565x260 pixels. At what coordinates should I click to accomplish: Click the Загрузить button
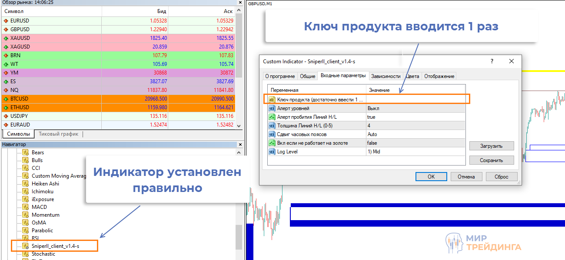point(491,146)
